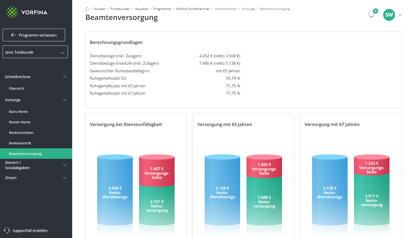Collapse the Vorsorge section

click(65, 100)
